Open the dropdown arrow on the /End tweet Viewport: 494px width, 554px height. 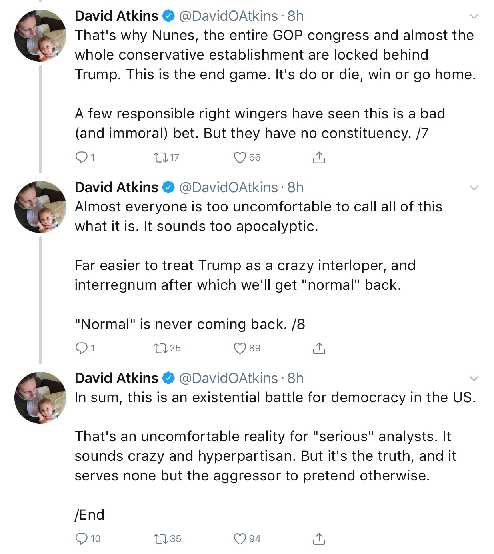click(x=474, y=379)
